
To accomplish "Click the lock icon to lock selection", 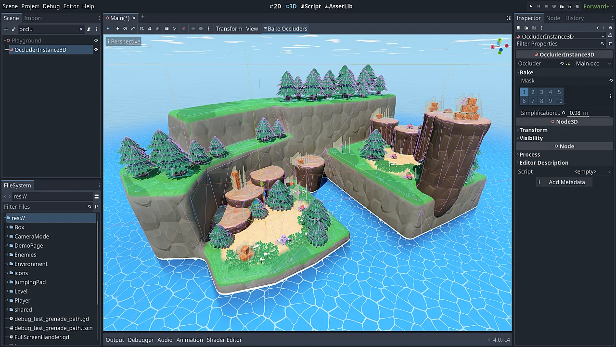I will click(x=150, y=28).
